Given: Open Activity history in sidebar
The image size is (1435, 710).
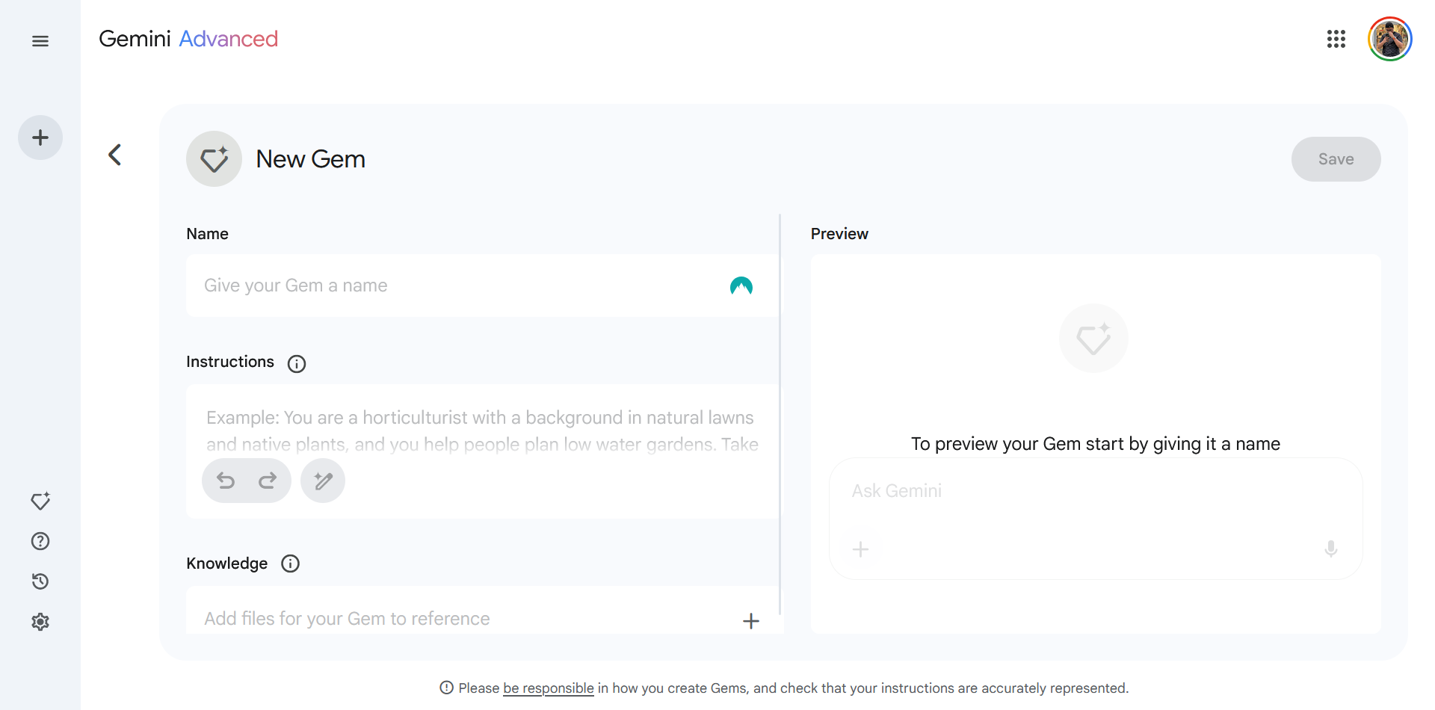Looking at the screenshot, I should coord(40,581).
